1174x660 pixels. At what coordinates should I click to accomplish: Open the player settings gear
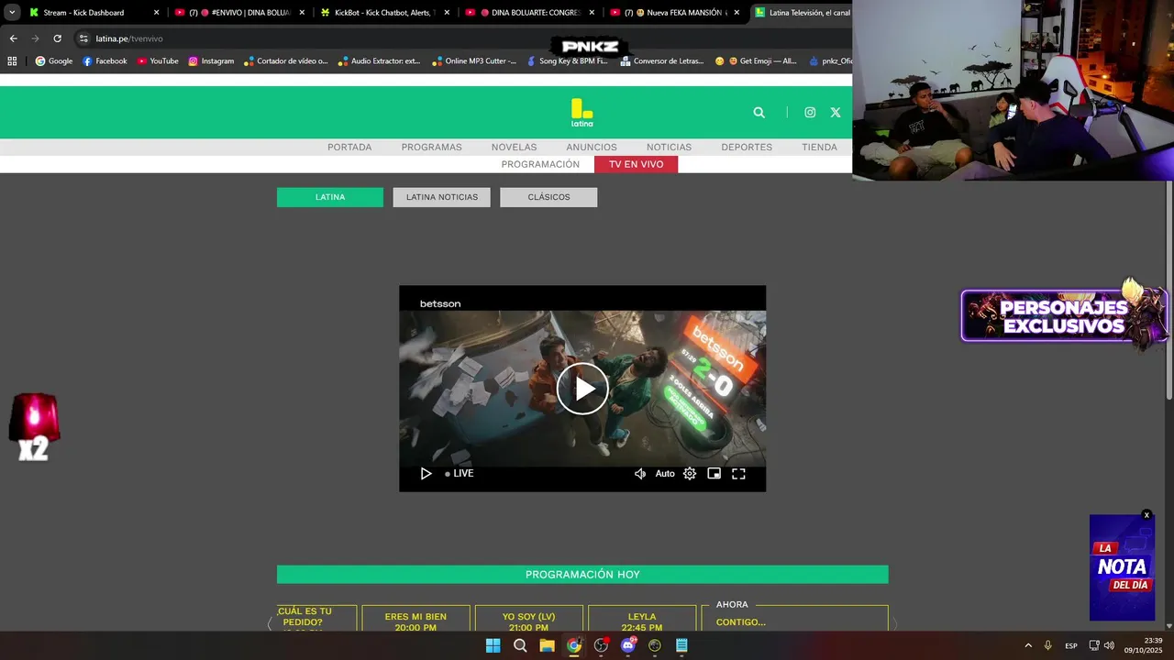tap(690, 474)
